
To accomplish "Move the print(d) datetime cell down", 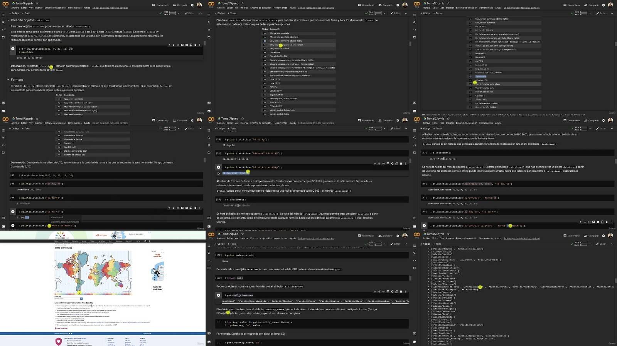I will pos(173,45).
